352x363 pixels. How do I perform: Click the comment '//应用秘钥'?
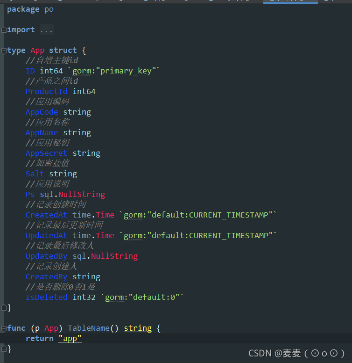tap(47, 143)
